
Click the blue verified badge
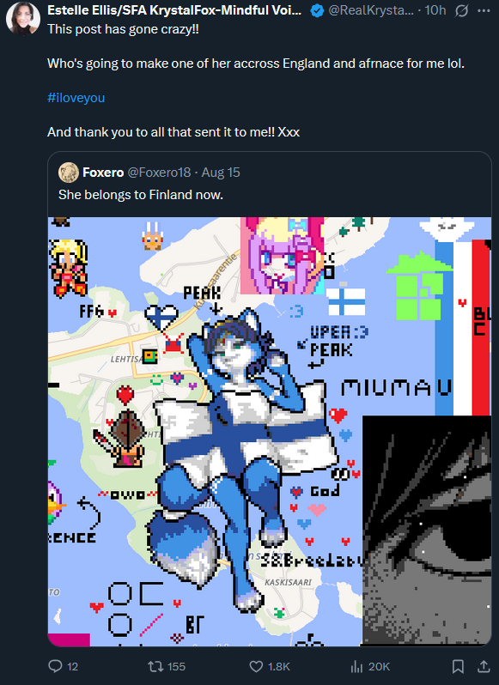point(317,10)
